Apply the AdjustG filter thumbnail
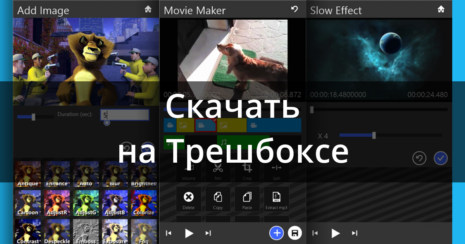This screenshot has width=465, height=244. pyautogui.click(x=86, y=203)
